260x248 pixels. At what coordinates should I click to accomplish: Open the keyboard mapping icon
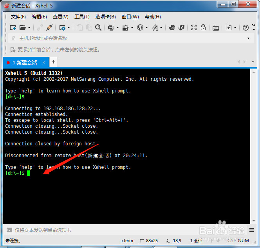216,28
